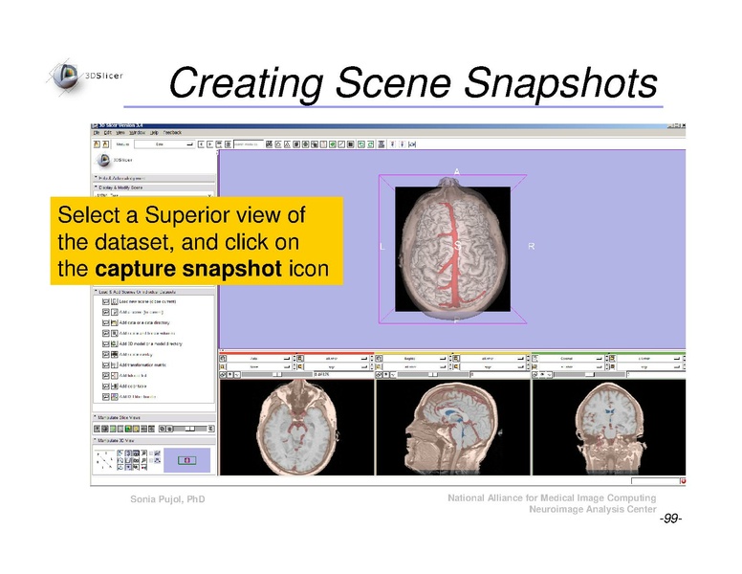
Task: Click in the search modules field
Action: (249, 143)
